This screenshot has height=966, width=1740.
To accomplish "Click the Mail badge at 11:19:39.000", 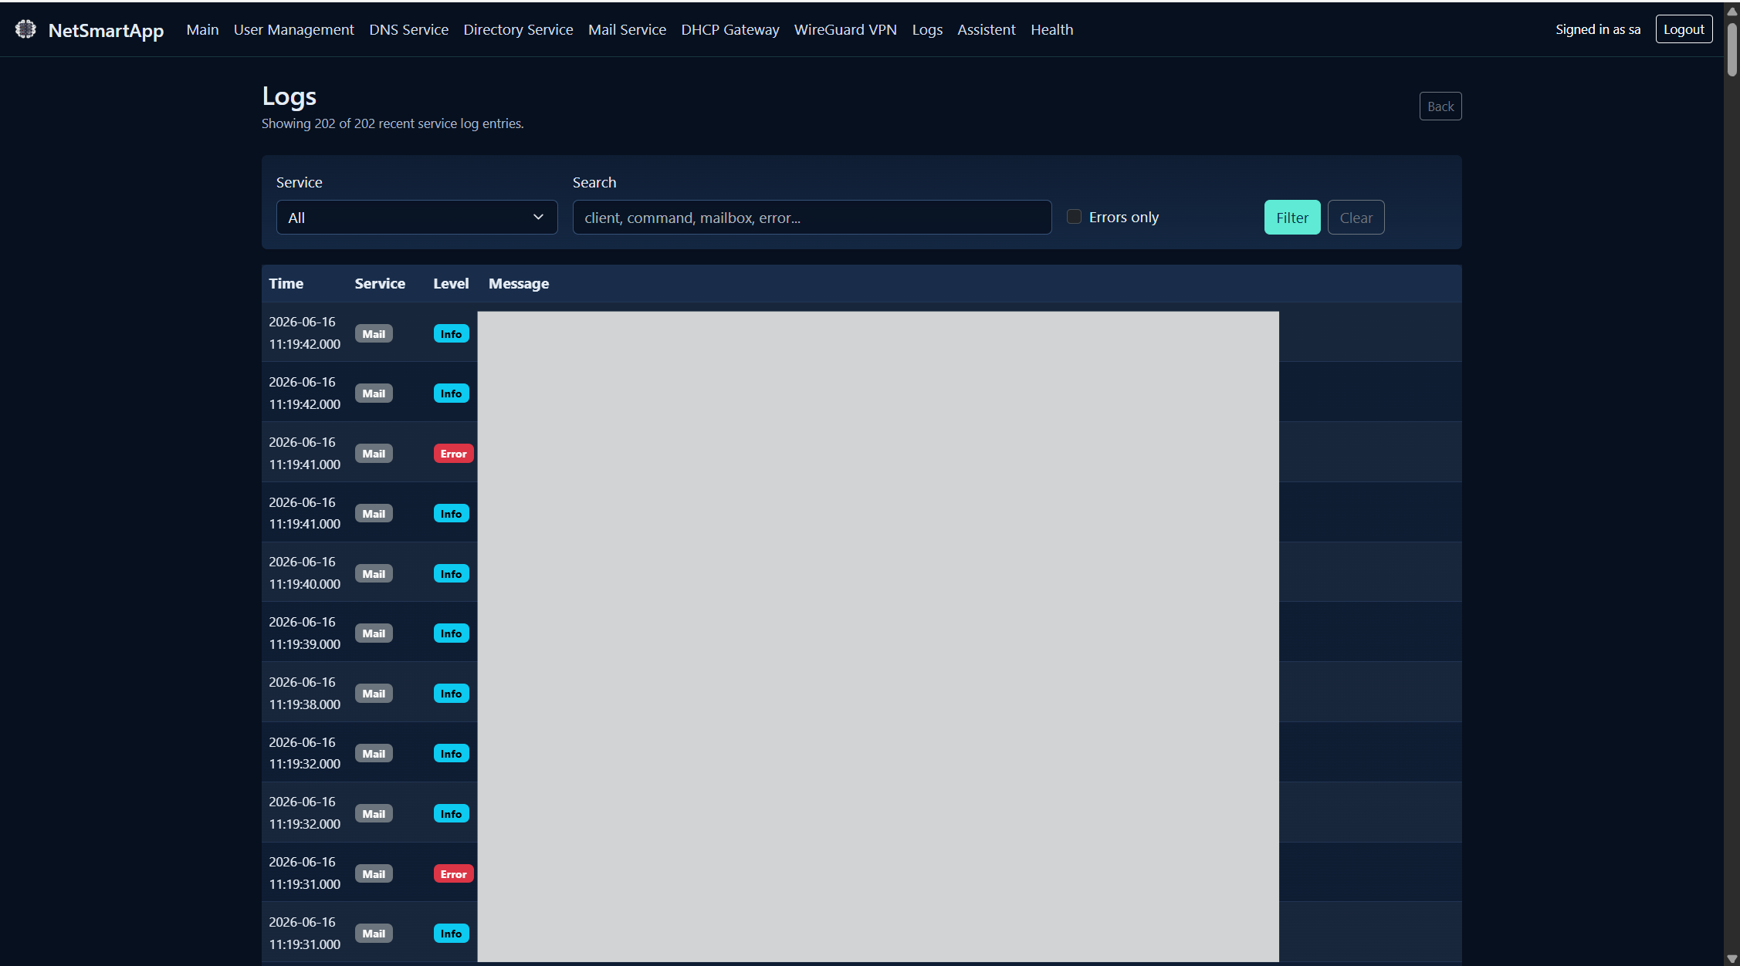I will [374, 633].
